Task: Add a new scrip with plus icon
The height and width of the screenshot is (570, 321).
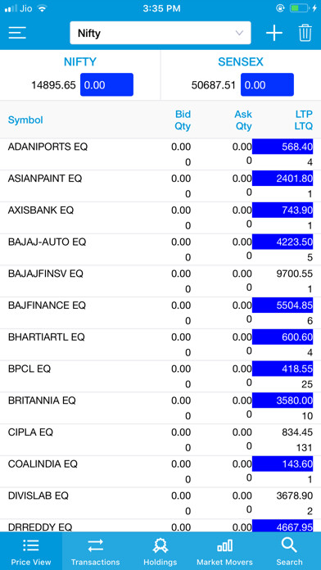Action: 274,33
